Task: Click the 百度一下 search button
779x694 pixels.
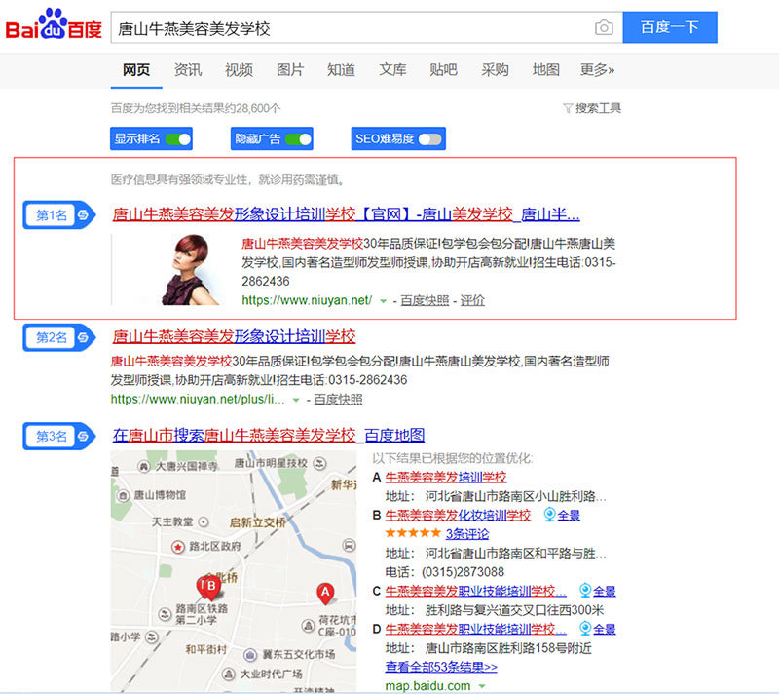Action: coord(670,27)
